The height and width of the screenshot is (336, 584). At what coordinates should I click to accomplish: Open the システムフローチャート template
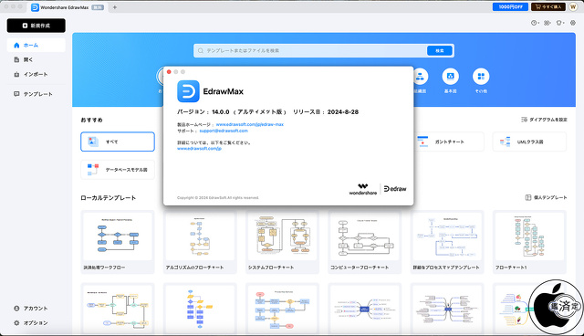(x=282, y=242)
